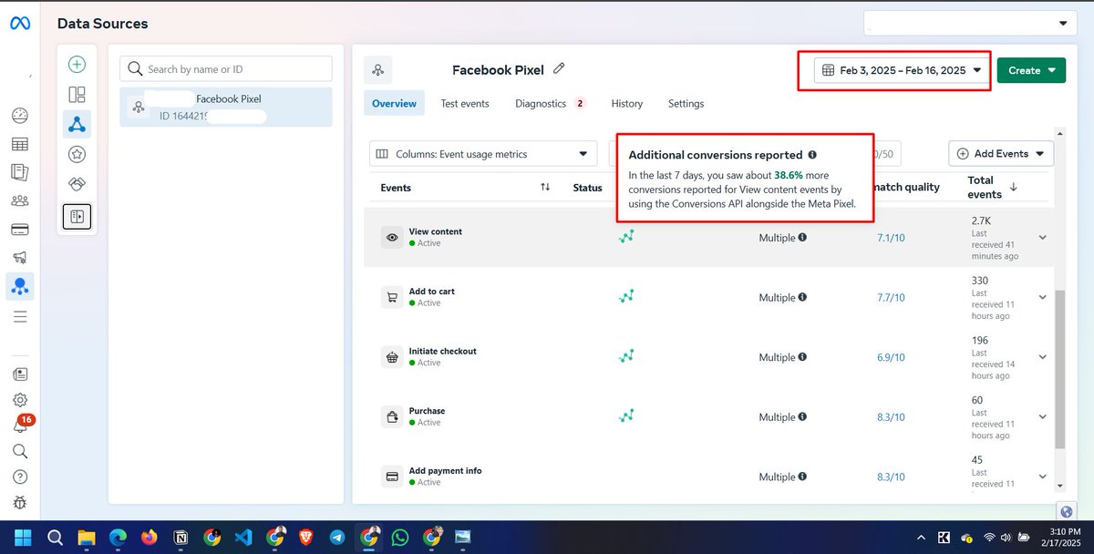Switch to the Test events tab
The height and width of the screenshot is (554, 1094).
click(465, 104)
